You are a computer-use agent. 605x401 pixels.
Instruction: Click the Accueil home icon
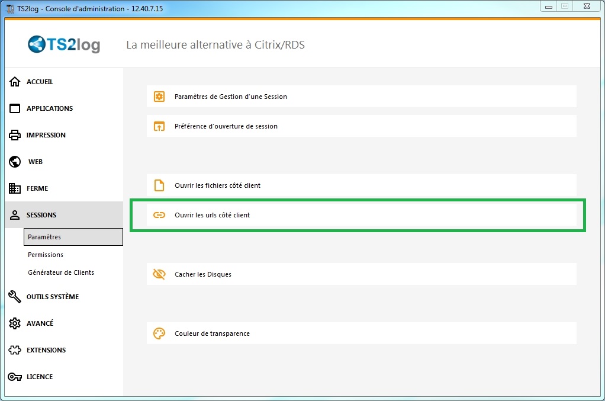15,82
